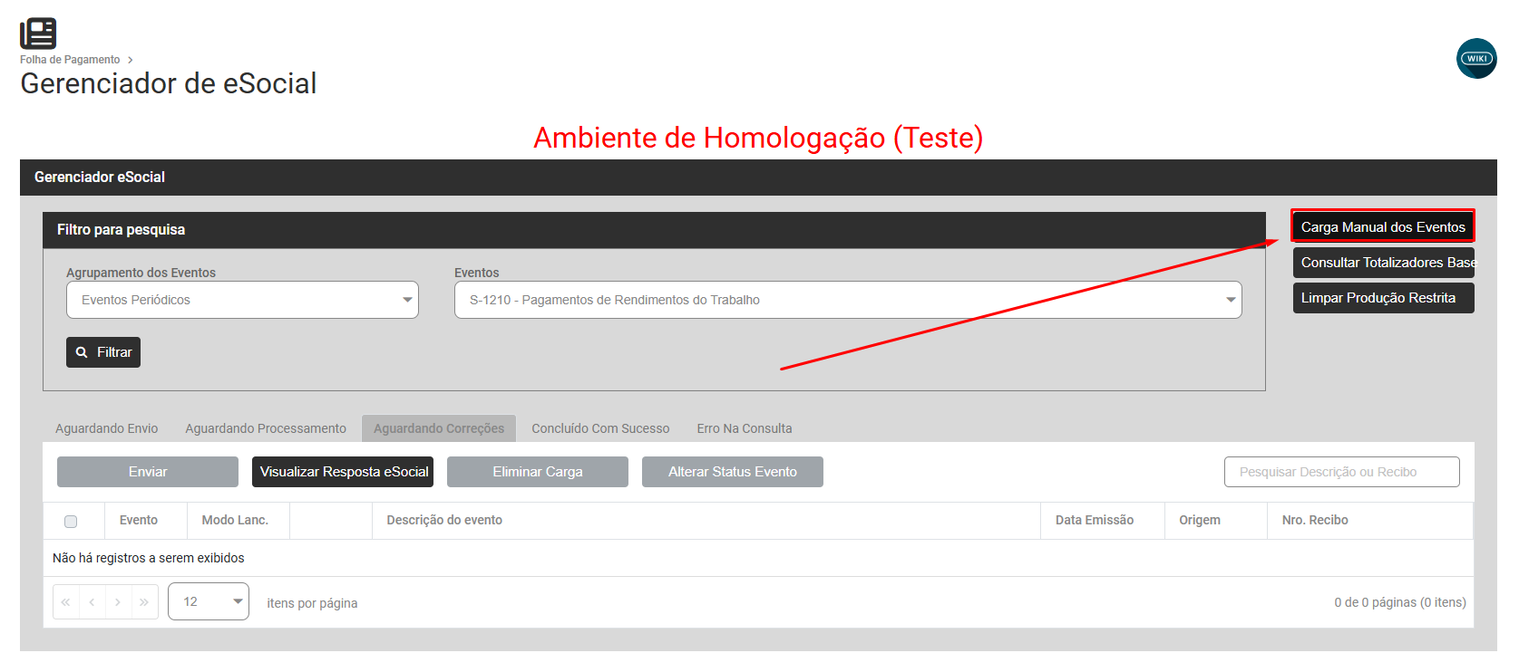Click the 'Gerenciador de eSocial' page title
Image resolution: width=1519 pixels, height=672 pixels.
[169, 83]
